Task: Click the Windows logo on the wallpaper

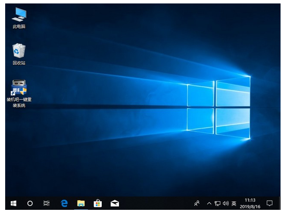Action: click(218, 108)
